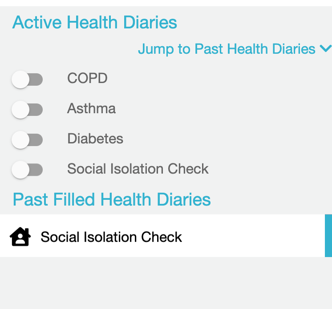
Task: Activate the Social Isolation Check switch
Action: click(x=27, y=170)
